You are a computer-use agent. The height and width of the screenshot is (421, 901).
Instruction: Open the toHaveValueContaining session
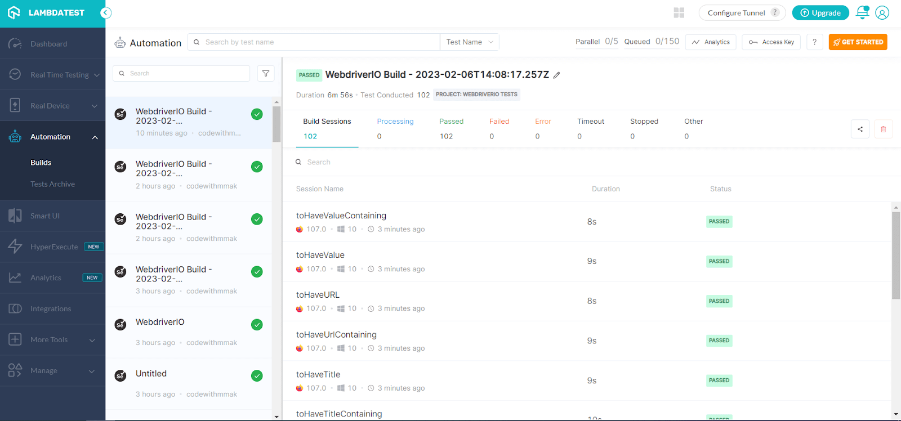[341, 216]
